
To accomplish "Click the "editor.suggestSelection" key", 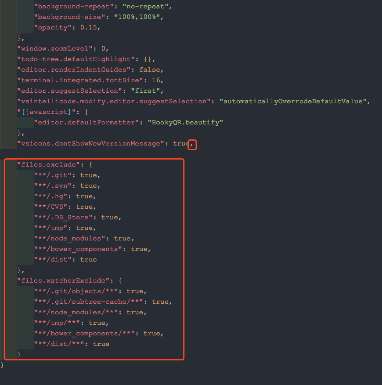I will pyautogui.click(x=70, y=91).
